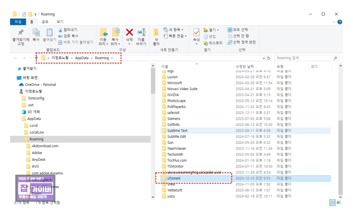Open Easy access (빠른 연결) dropdown
Screen dimensions: 353x216
(x=175, y=36)
